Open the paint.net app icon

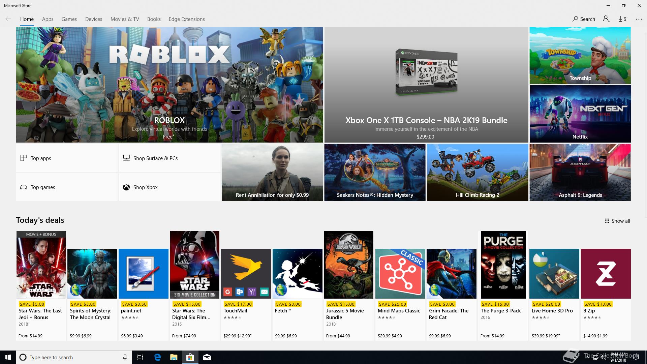[144, 274]
